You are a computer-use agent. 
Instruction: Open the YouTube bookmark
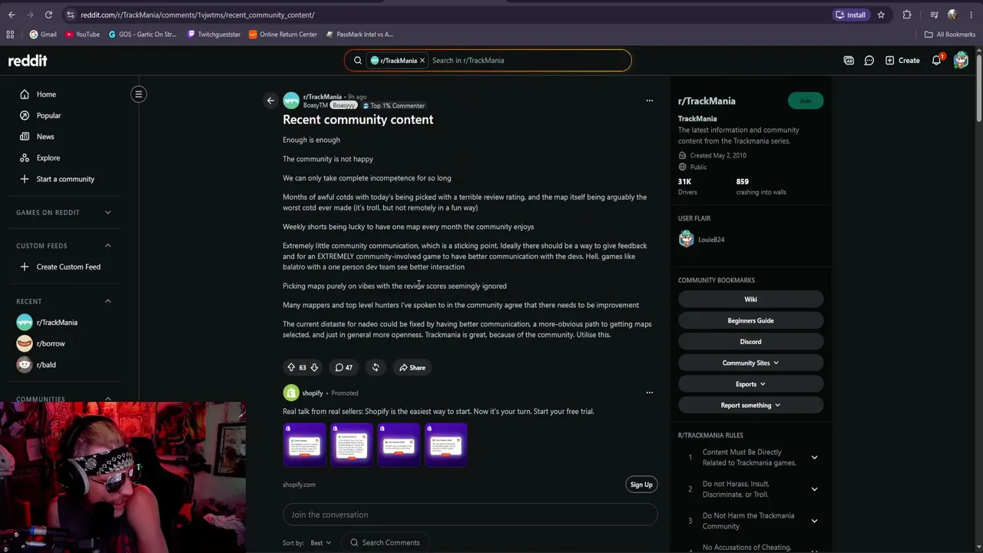(82, 35)
